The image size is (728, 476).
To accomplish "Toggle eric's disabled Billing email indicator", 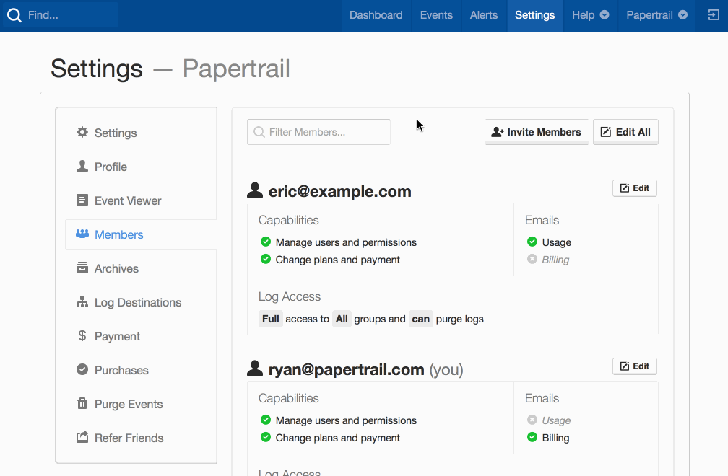I will (532, 259).
